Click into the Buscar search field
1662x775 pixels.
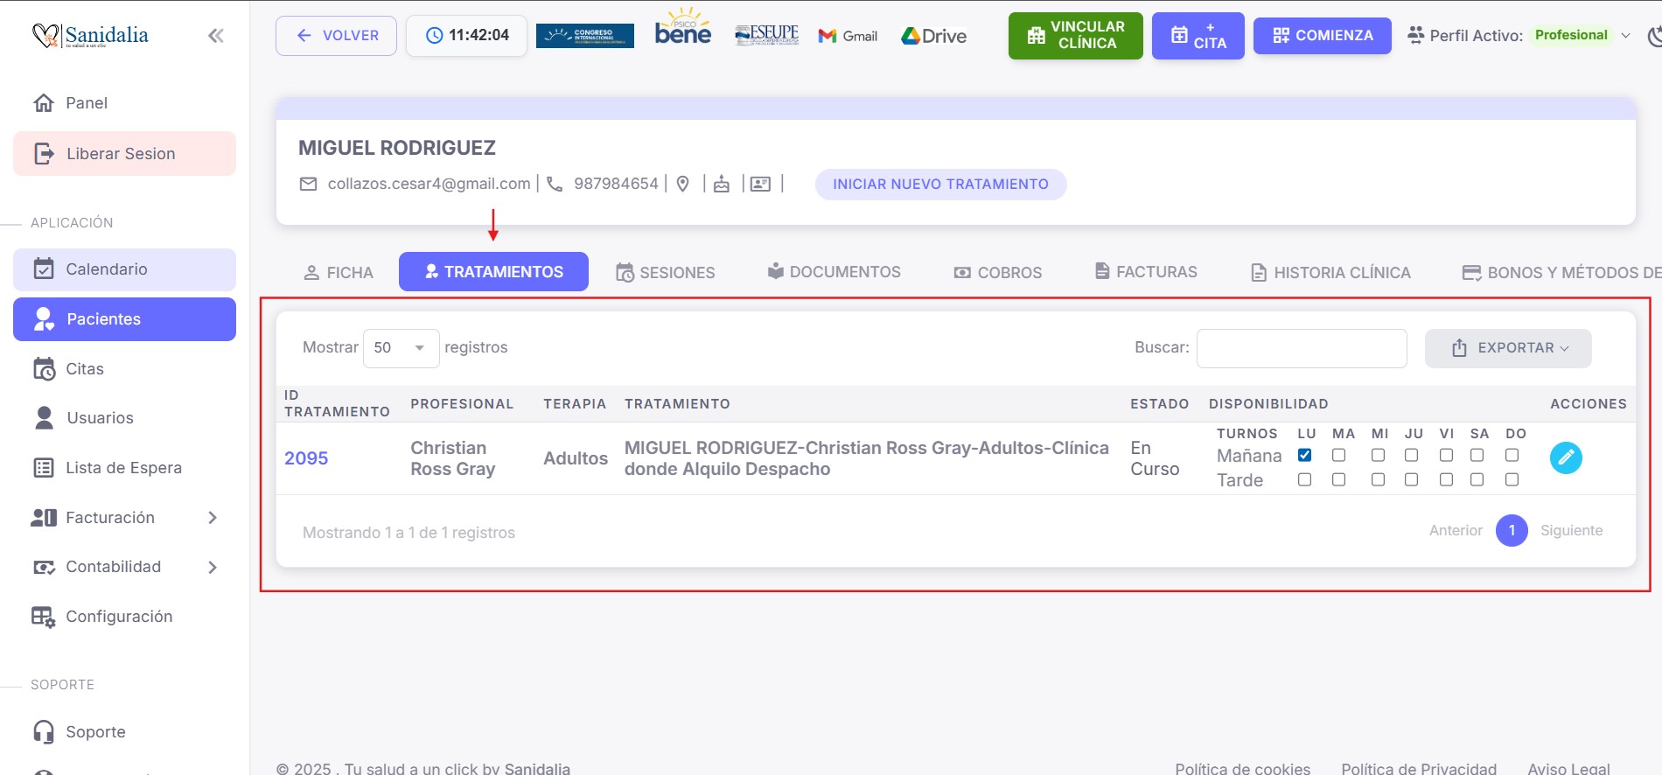tap(1301, 348)
